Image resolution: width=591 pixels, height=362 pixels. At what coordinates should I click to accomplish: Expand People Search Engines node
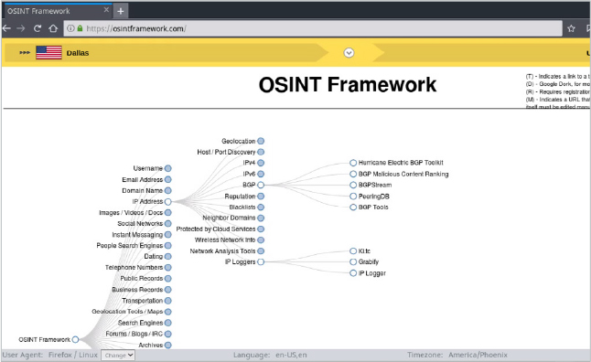pyautogui.click(x=168, y=246)
